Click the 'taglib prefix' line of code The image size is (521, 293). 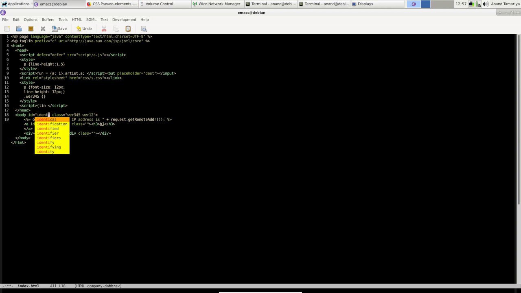coord(80,41)
